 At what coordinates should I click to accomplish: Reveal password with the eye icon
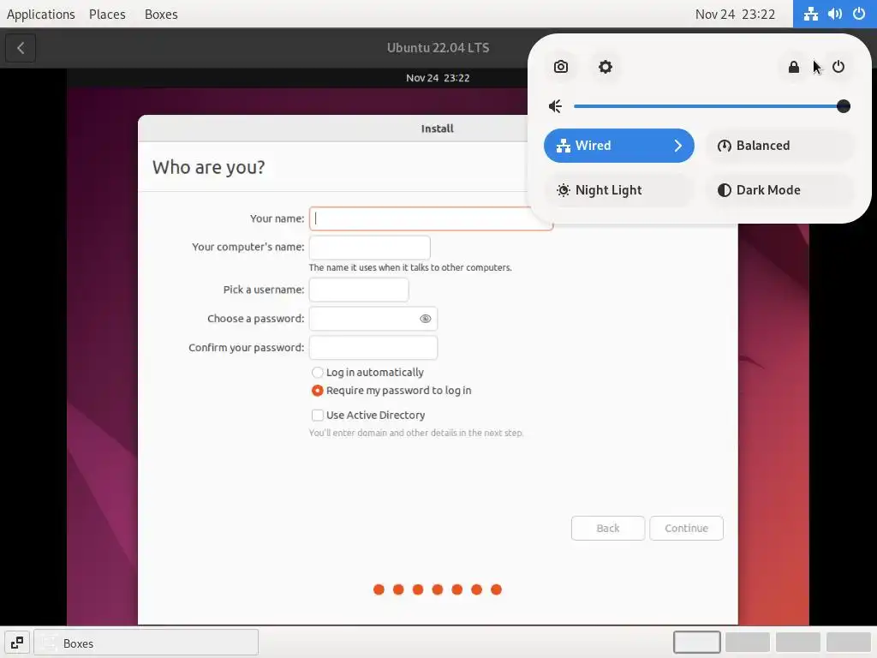pyautogui.click(x=425, y=319)
